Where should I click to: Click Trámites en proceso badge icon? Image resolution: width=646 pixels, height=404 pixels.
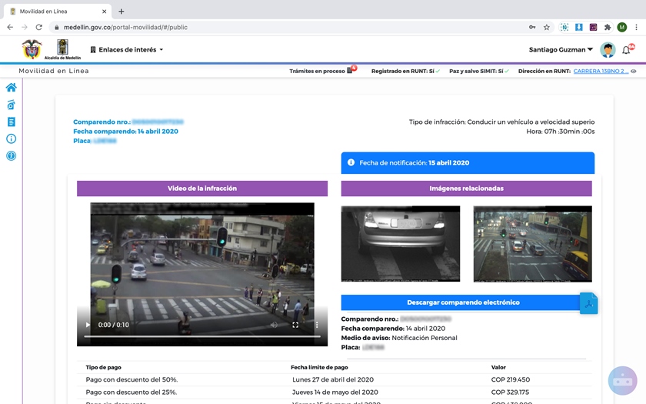[x=350, y=71]
